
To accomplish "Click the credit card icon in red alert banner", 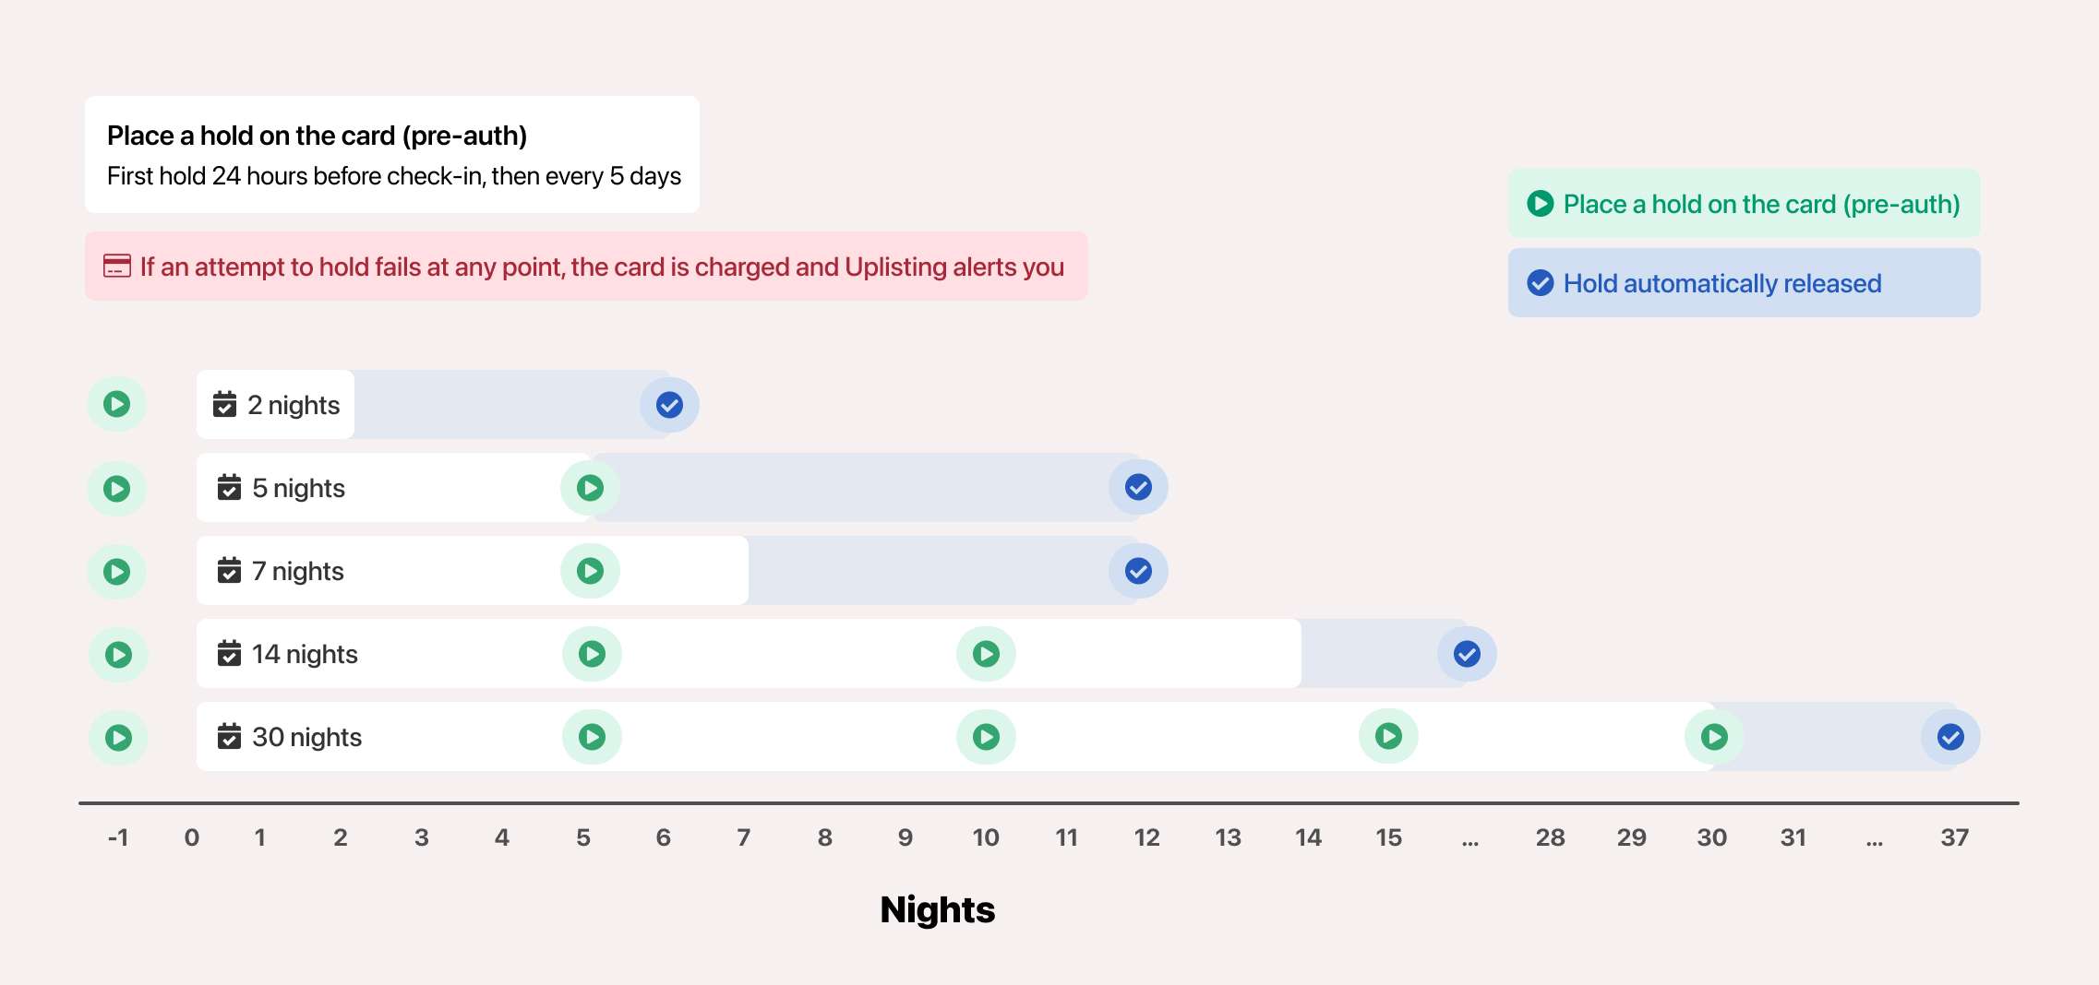I will [x=116, y=267].
